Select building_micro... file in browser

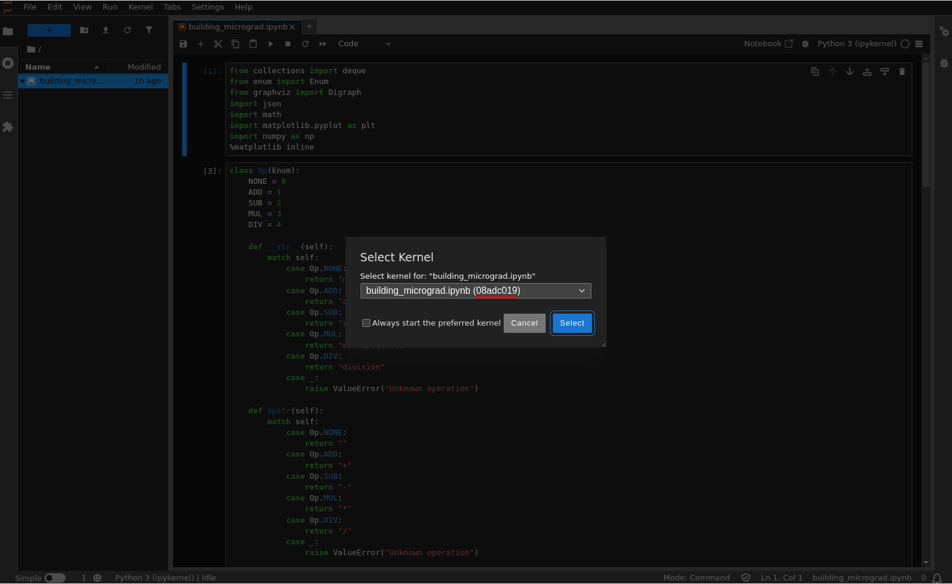pyautogui.click(x=93, y=81)
